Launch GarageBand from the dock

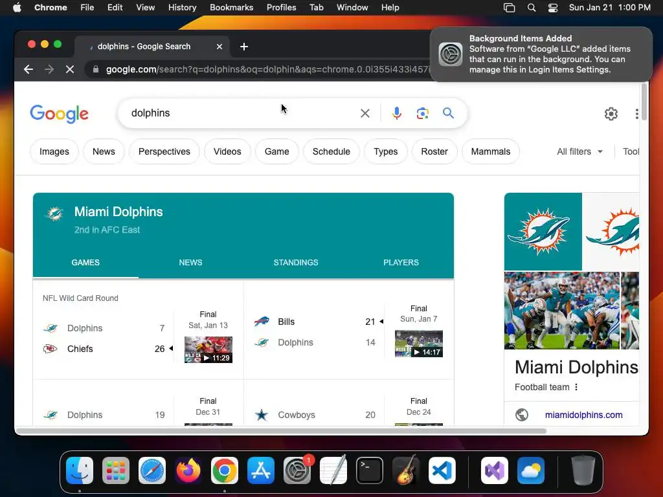[406, 470]
